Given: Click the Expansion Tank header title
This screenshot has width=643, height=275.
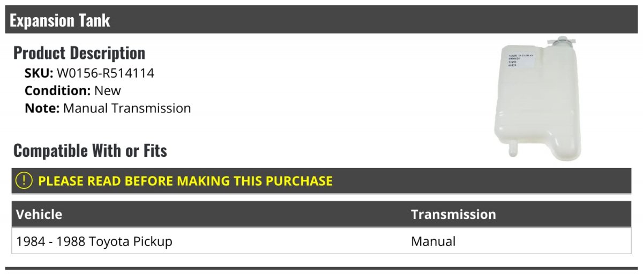Looking at the screenshot, I should point(60,20).
